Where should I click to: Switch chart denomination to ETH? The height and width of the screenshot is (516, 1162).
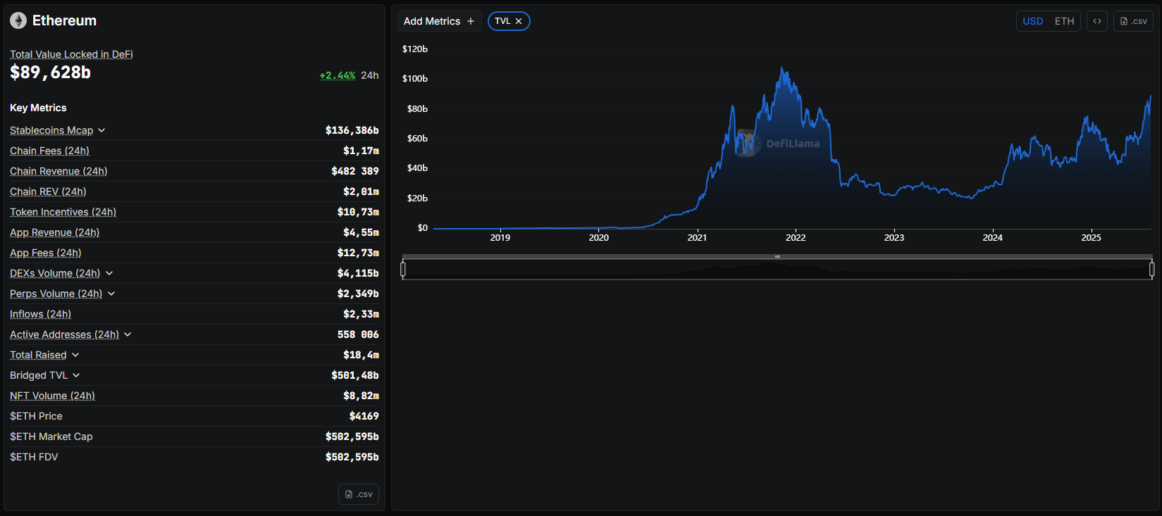[x=1064, y=21]
